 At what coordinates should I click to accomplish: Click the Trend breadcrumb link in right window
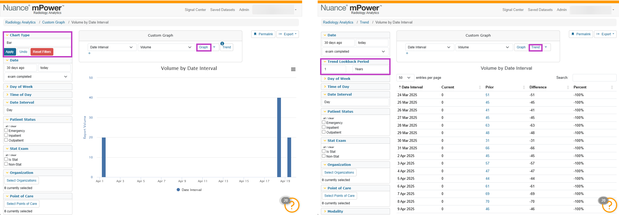point(364,22)
